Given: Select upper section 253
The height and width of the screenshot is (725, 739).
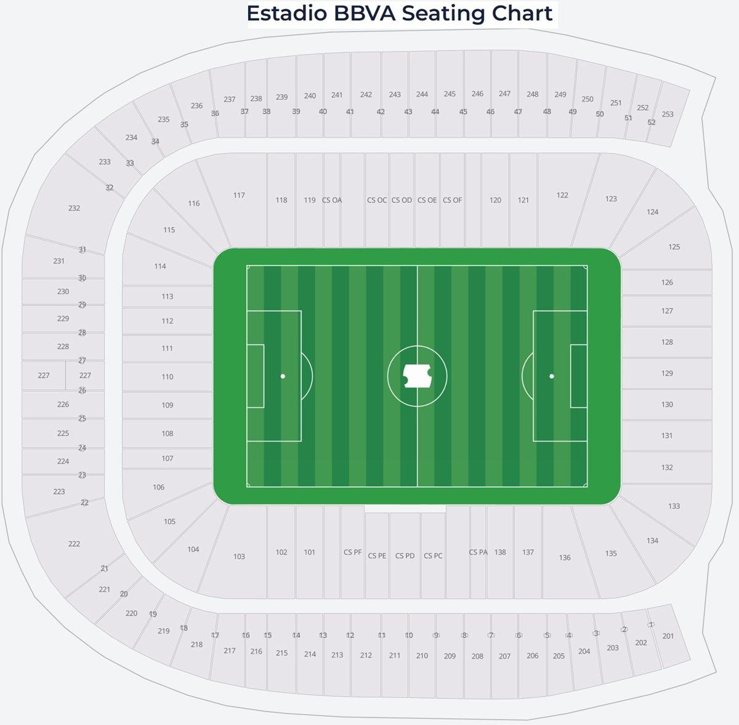Looking at the screenshot, I should (668, 114).
